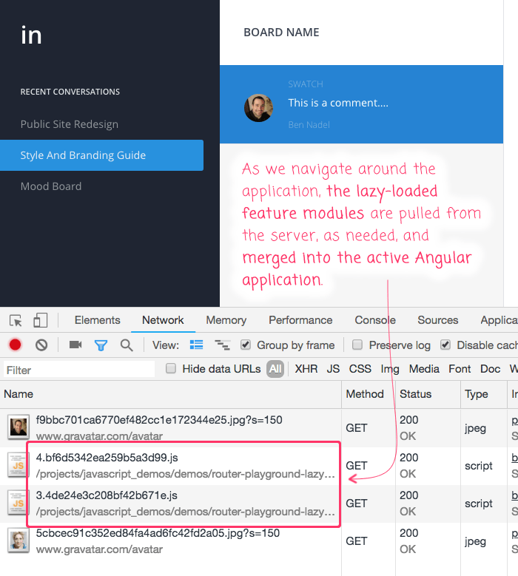
Task: Select the large request rows view icon
Action: (196, 345)
